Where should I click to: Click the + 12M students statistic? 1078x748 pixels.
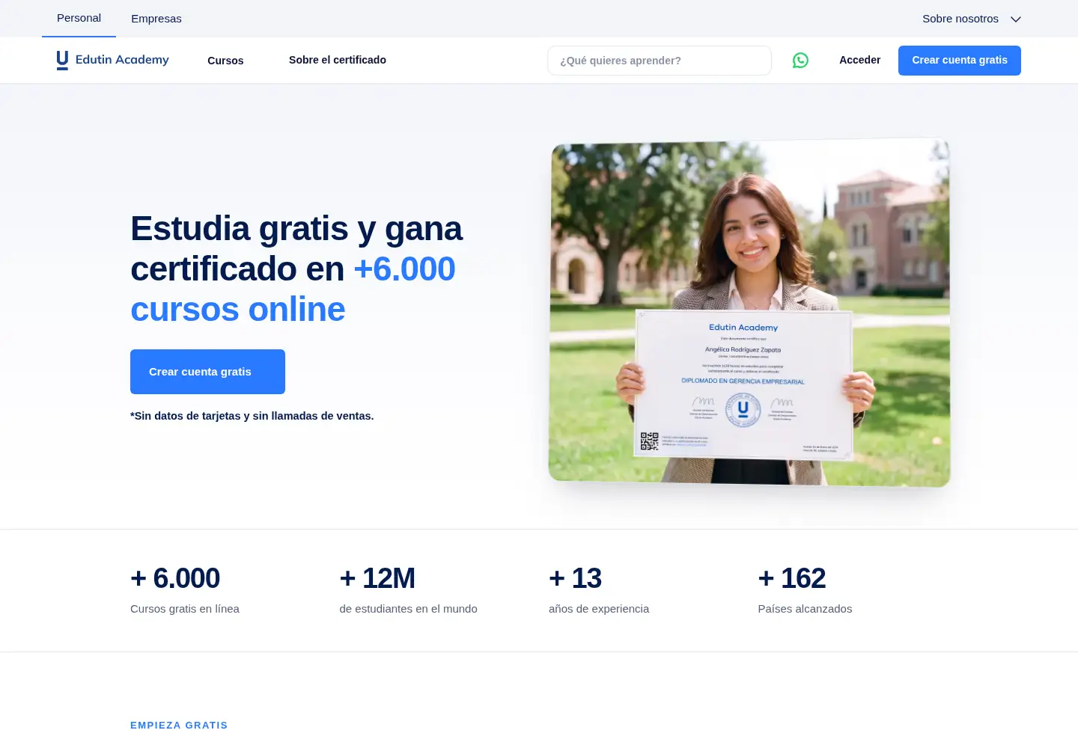click(377, 578)
